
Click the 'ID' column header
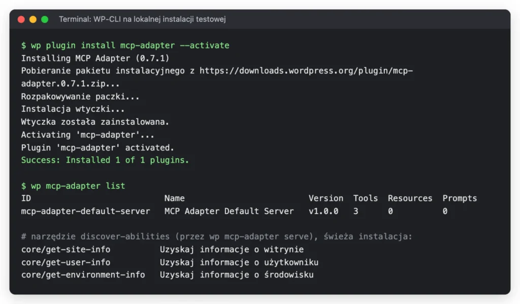(26, 198)
